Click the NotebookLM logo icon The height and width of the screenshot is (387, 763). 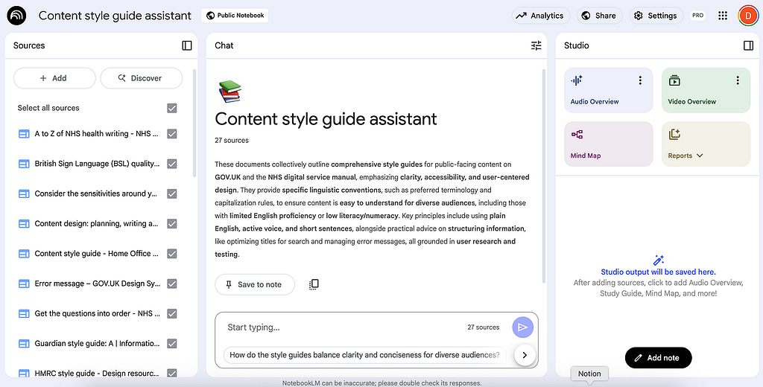(x=16, y=16)
